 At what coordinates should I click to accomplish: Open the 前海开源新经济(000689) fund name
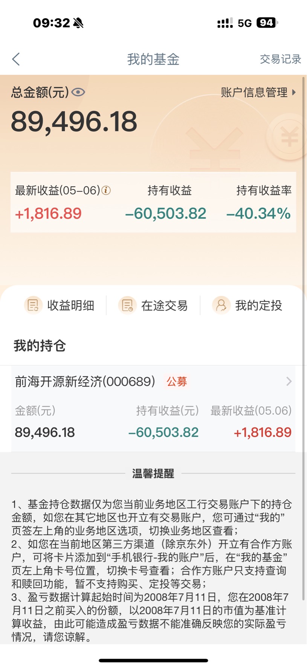click(x=85, y=381)
